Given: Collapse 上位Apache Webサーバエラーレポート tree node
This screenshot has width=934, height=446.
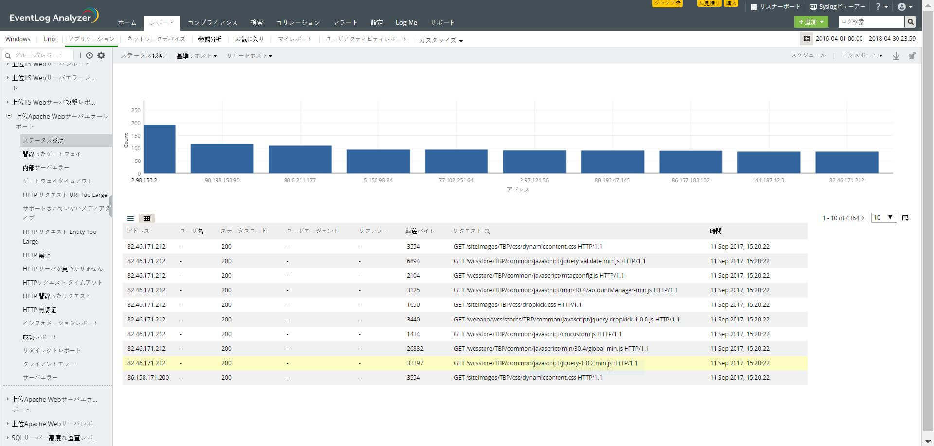Looking at the screenshot, I should [x=9, y=116].
